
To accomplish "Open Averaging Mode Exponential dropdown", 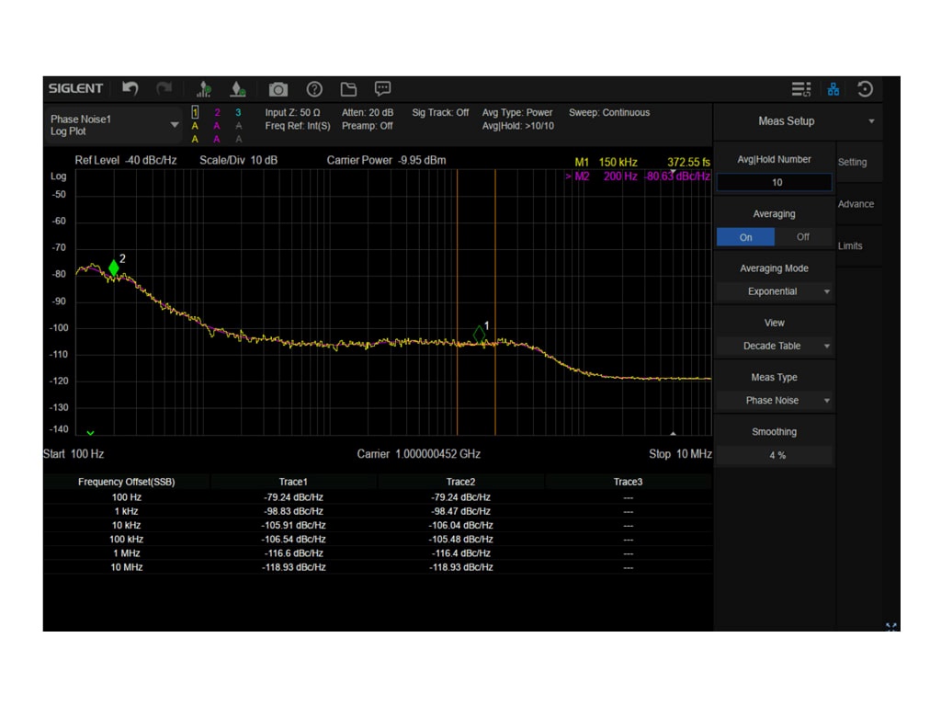I will tap(774, 291).
